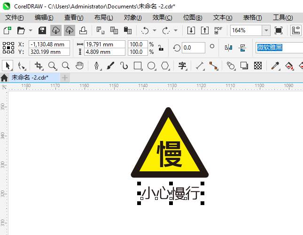Viewport: 303px width, 235px height.
Task: Select the Pan hand tool
Action: 79,66
